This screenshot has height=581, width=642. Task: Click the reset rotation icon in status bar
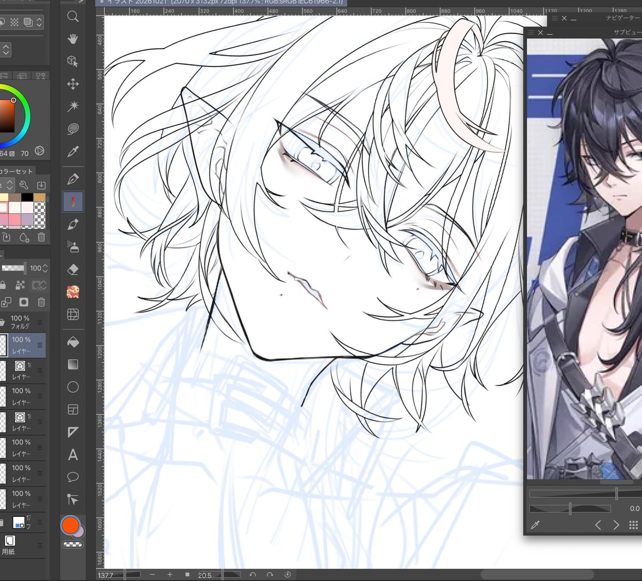287,575
